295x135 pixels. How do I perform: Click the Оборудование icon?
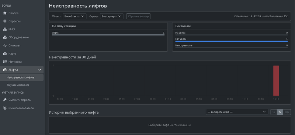click(5, 37)
